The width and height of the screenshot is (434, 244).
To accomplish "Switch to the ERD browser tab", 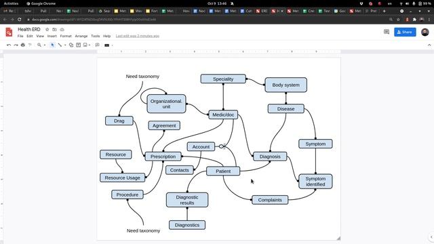I will point(262,11).
